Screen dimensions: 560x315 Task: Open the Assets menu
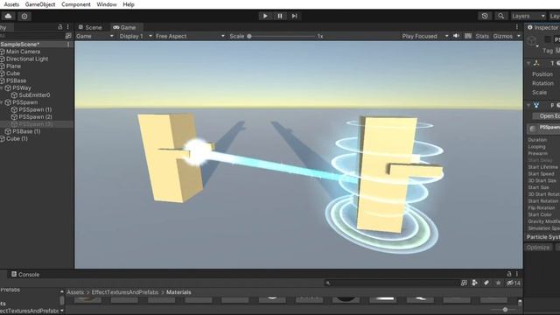(11, 4)
